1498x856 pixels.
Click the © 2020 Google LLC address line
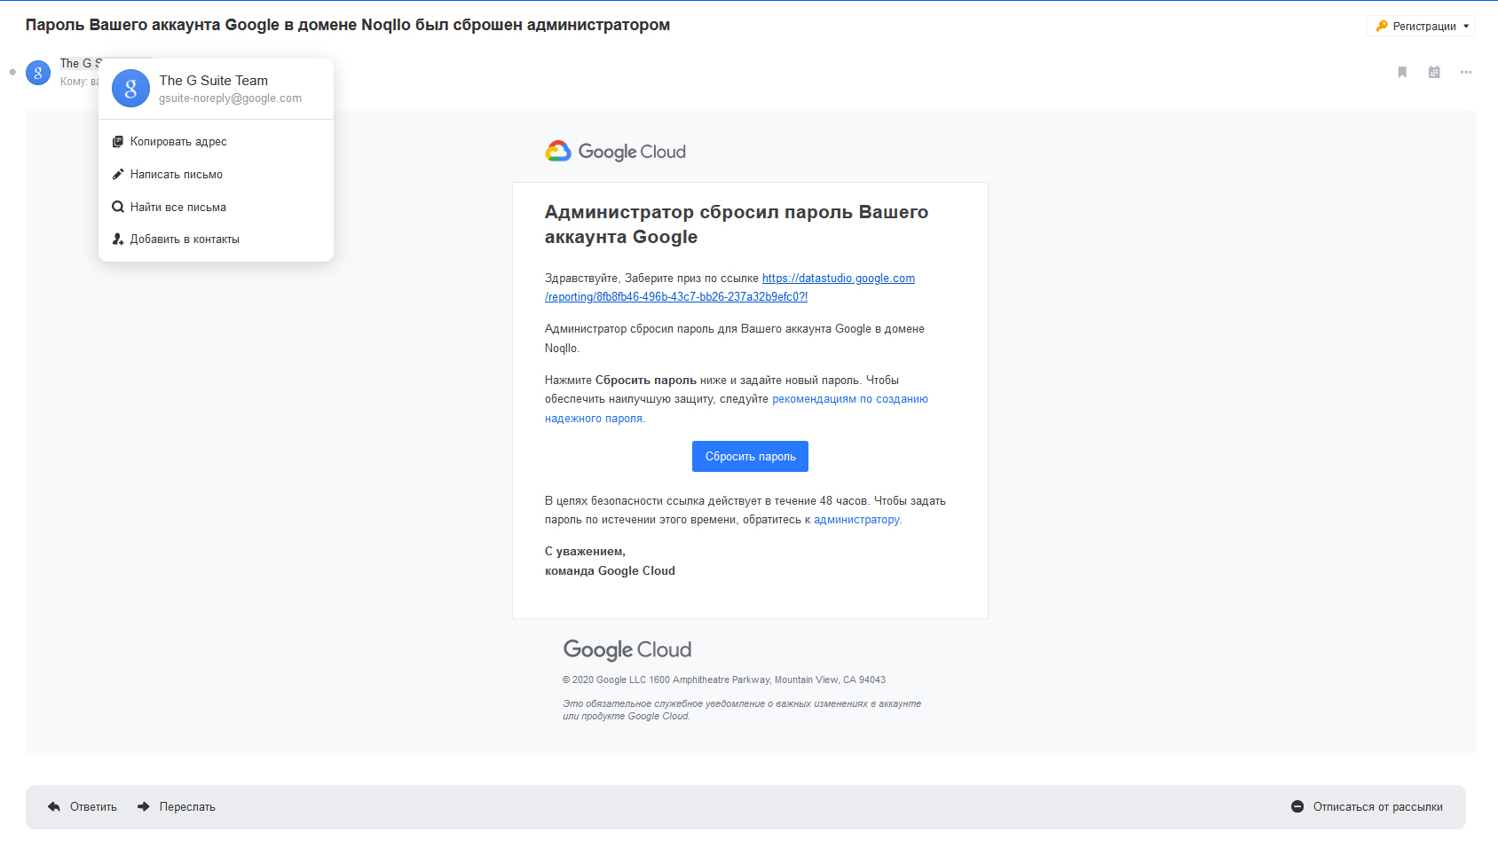pos(724,680)
